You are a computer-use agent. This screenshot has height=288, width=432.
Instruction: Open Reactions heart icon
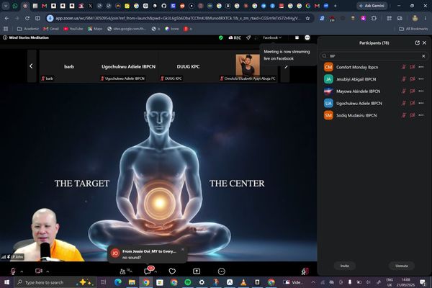click(x=172, y=271)
